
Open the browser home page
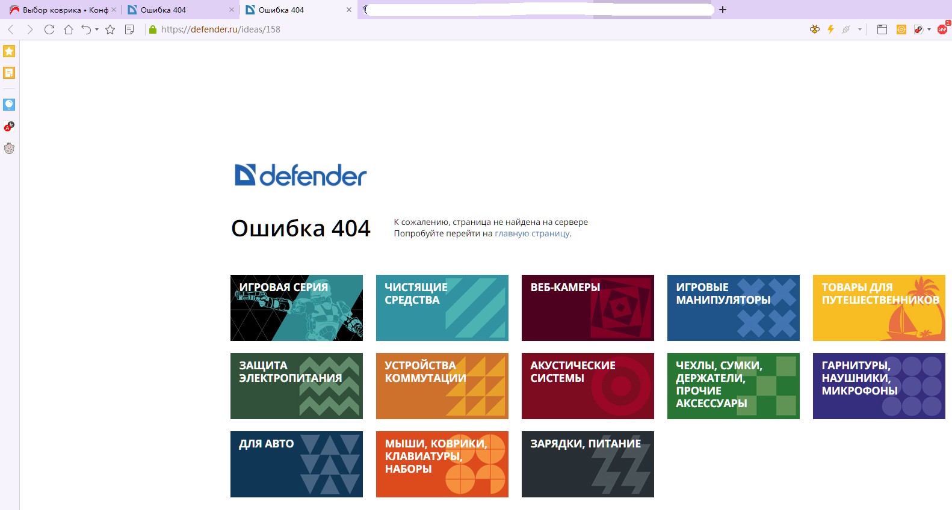click(69, 29)
